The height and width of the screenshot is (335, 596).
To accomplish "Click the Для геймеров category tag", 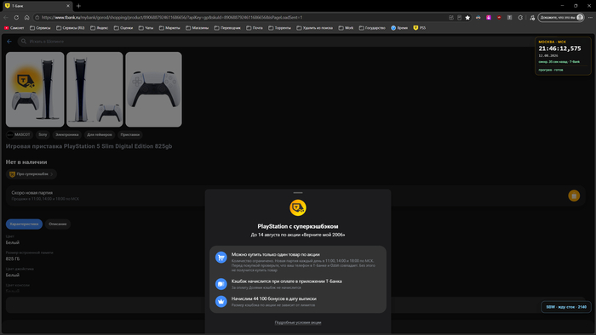I will 100,134.
